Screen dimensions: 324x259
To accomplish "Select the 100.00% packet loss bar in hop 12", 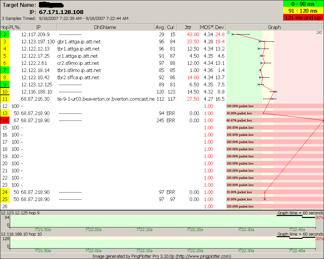I will (x=275, y=106).
